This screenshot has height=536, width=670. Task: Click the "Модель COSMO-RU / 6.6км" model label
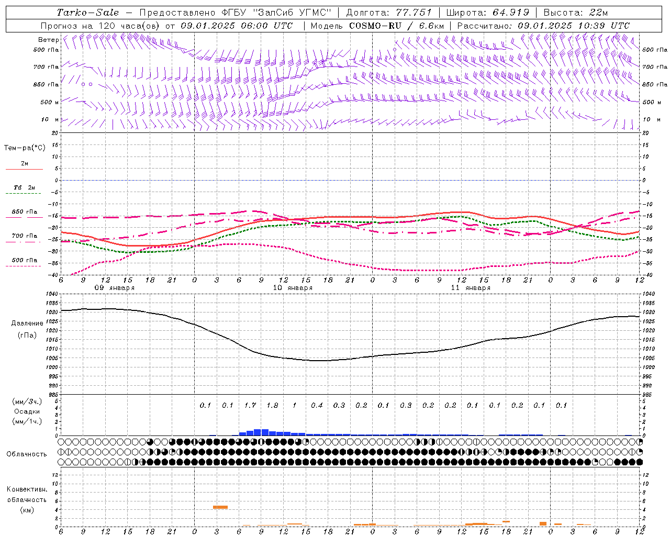coord(377,26)
